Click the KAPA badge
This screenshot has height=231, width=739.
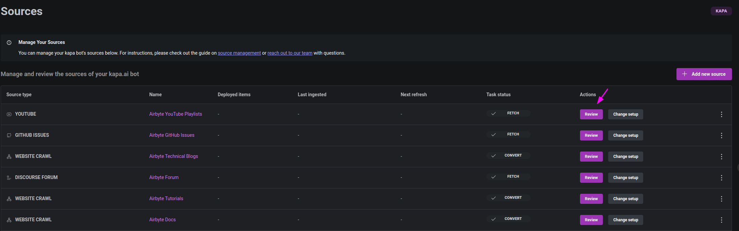[x=721, y=11]
